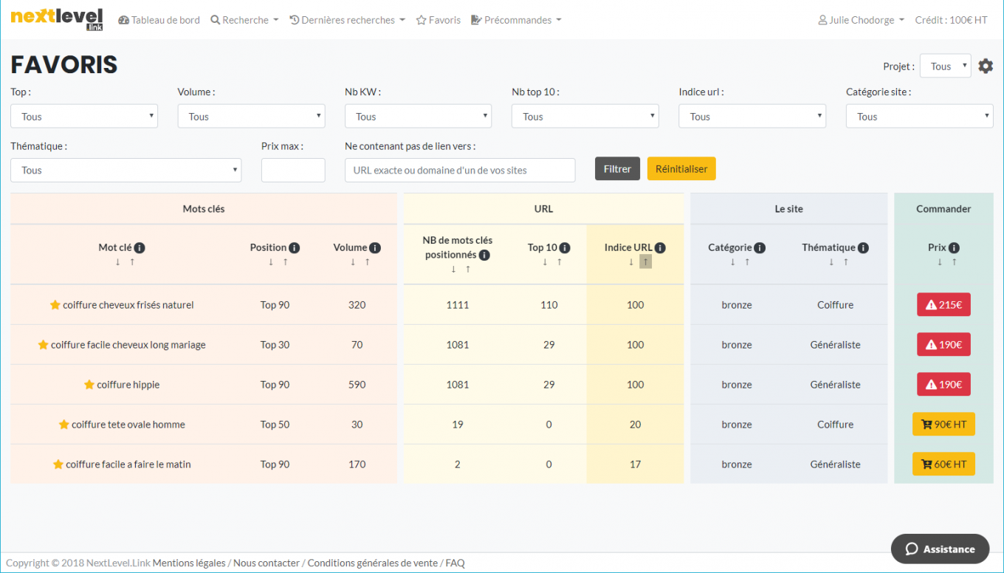
Task: Sort Thématique column ascending arrow
Action: click(845, 262)
